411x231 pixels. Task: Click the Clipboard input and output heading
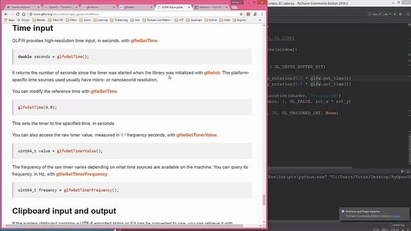tap(64, 211)
